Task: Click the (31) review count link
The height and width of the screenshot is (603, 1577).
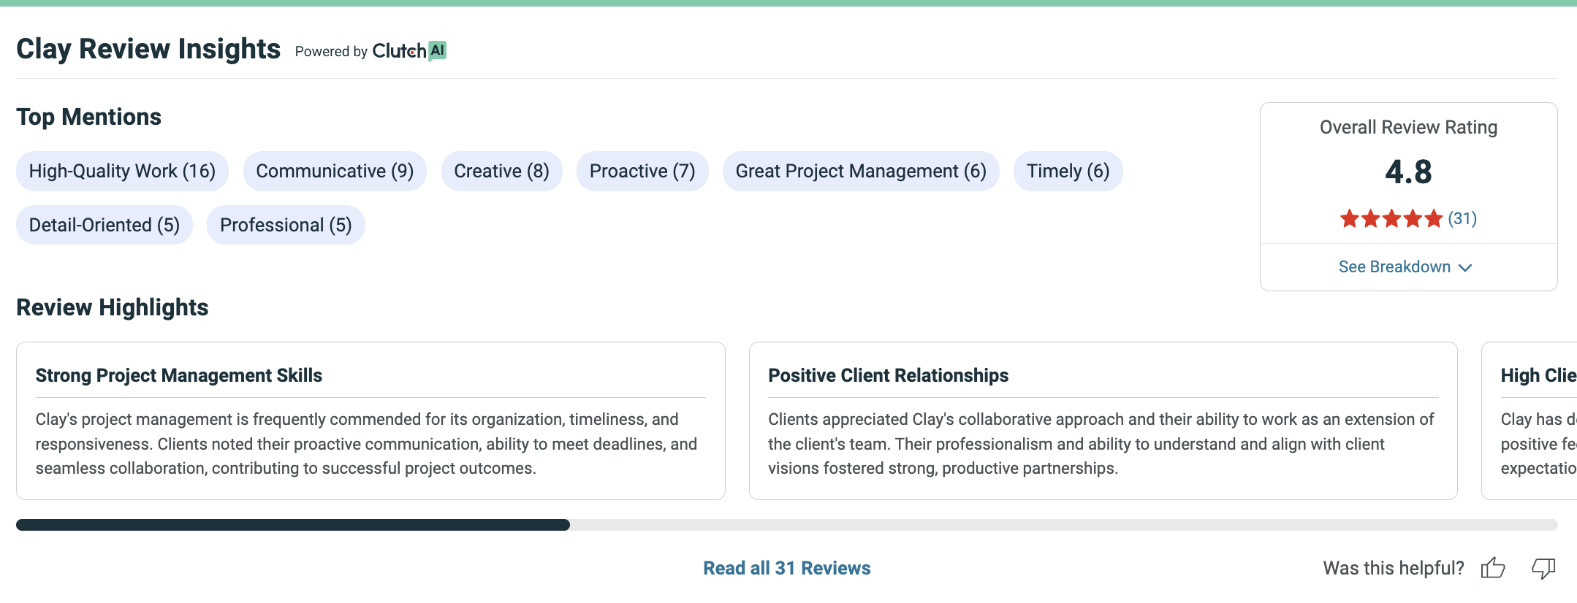Action: pos(1462,218)
